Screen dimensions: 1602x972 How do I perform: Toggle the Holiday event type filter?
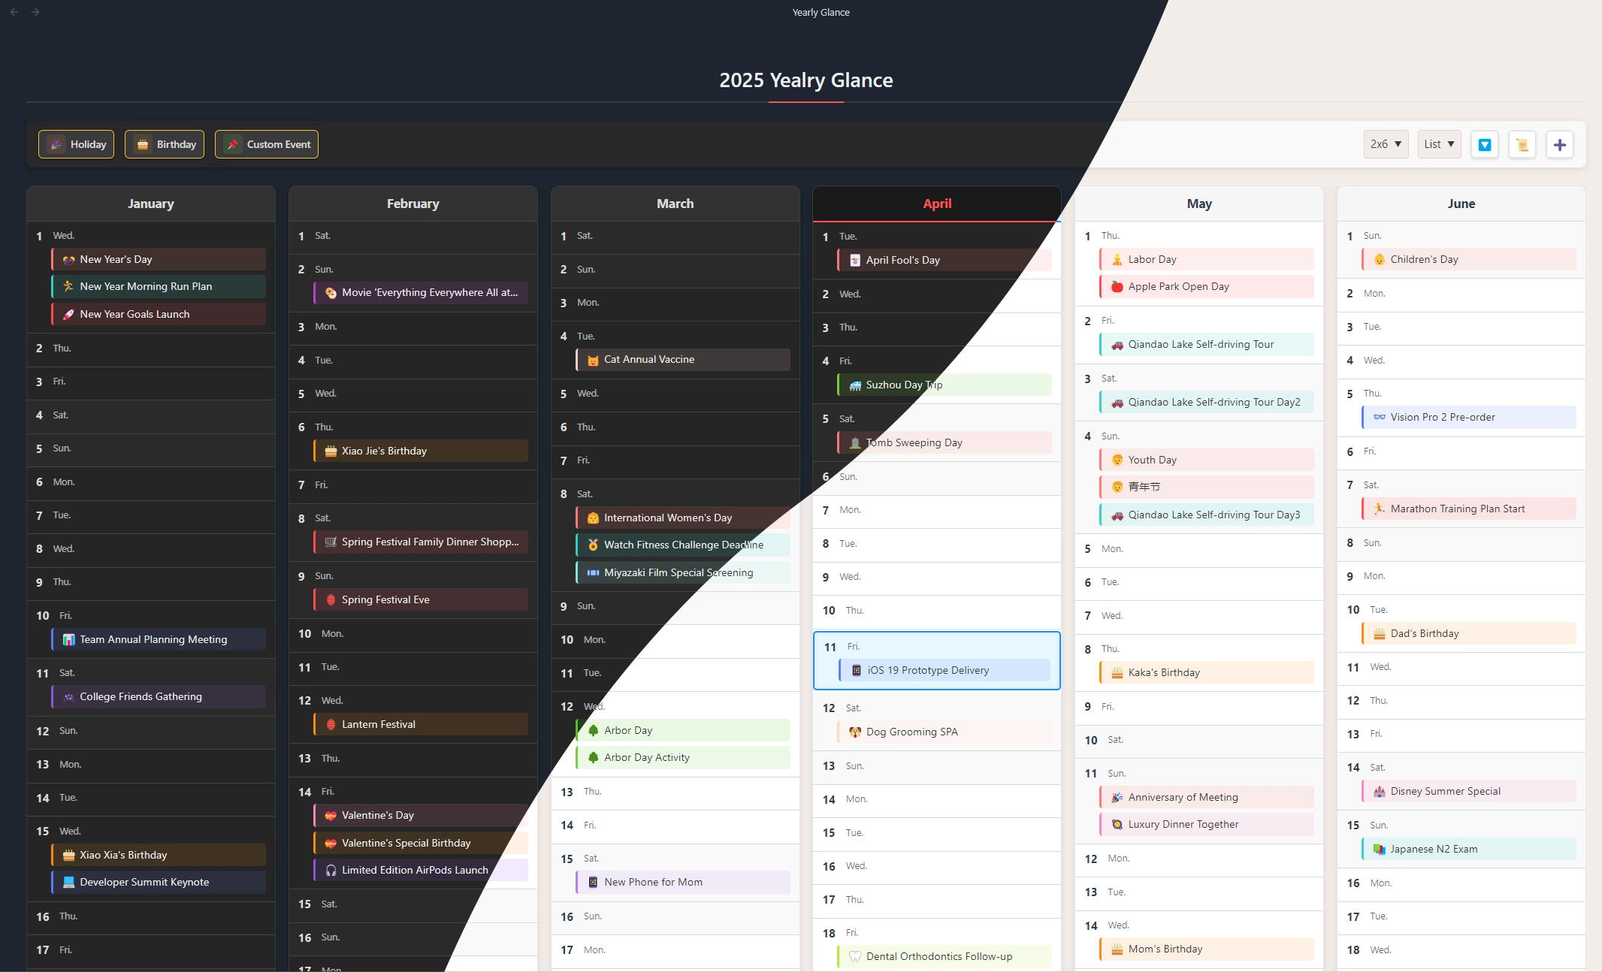pos(76,144)
